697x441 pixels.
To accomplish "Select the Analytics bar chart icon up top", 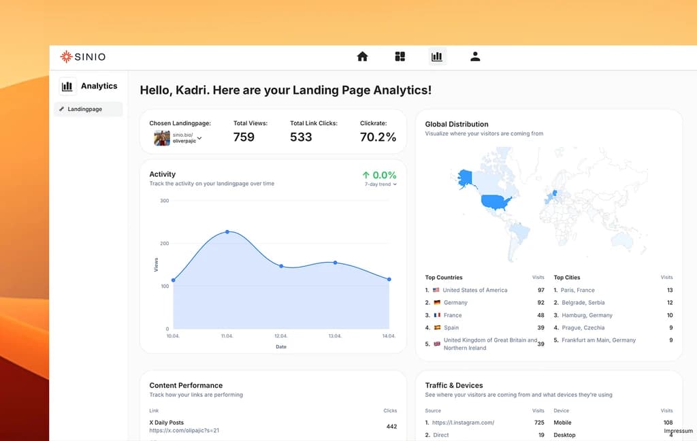I will [437, 56].
